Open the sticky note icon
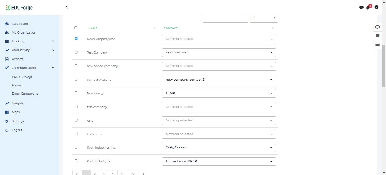 pyautogui.click(x=377, y=36)
